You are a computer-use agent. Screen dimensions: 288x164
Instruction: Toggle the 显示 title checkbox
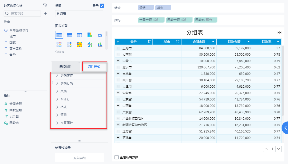(102, 6)
